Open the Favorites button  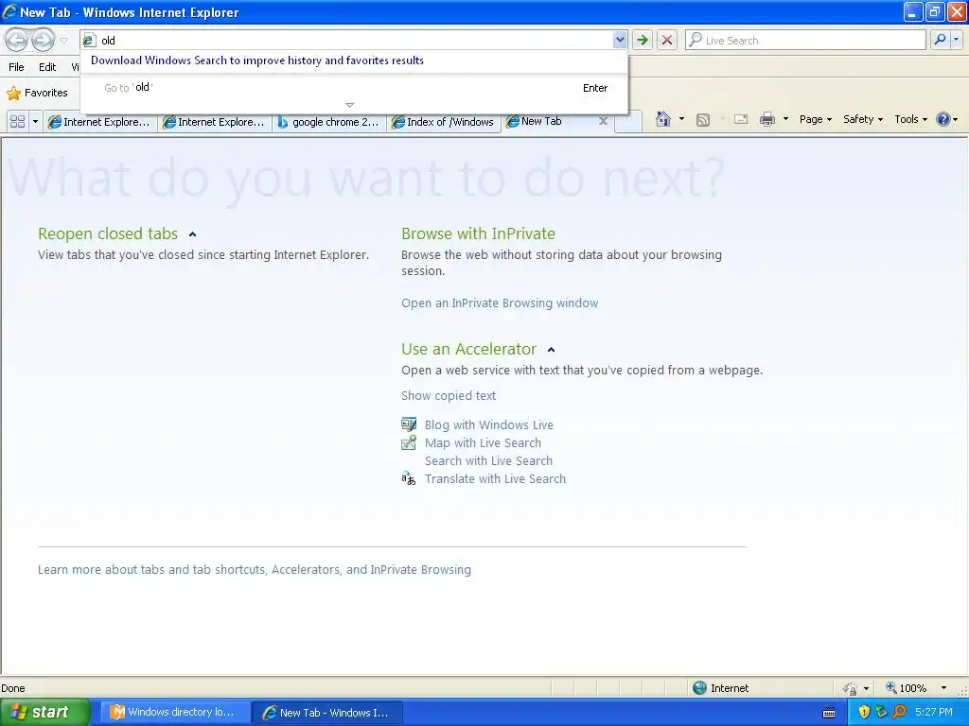[x=37, y=94]
